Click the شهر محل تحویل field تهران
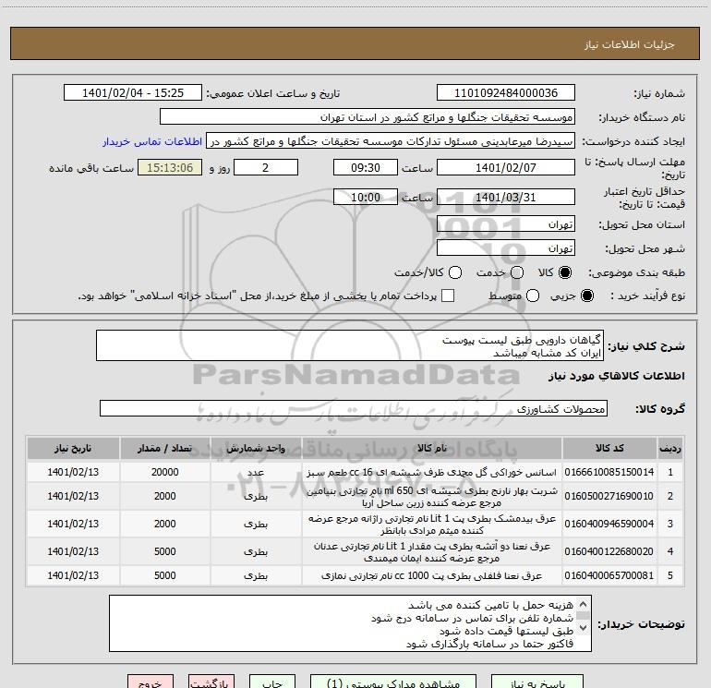The width and height of the screenshot is (711, 688). pos(506,248)
